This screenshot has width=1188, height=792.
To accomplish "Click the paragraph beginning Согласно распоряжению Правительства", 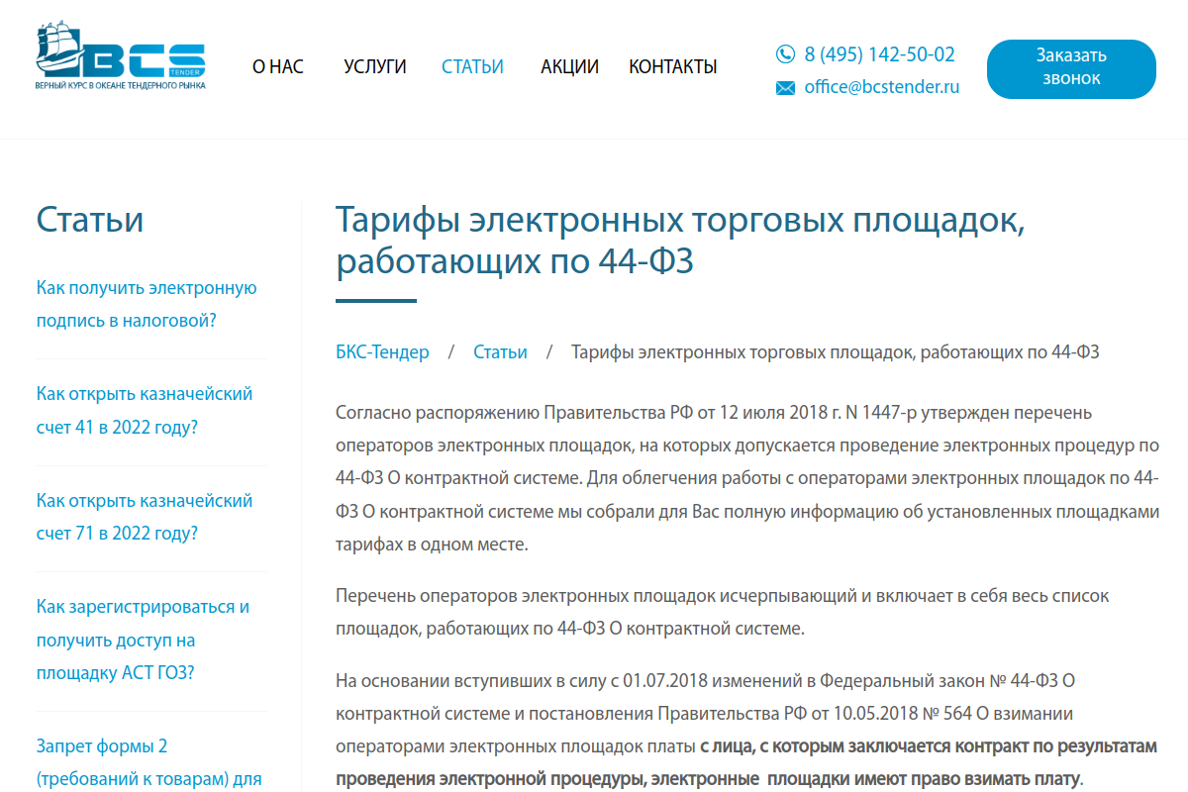I will [747, 478].
